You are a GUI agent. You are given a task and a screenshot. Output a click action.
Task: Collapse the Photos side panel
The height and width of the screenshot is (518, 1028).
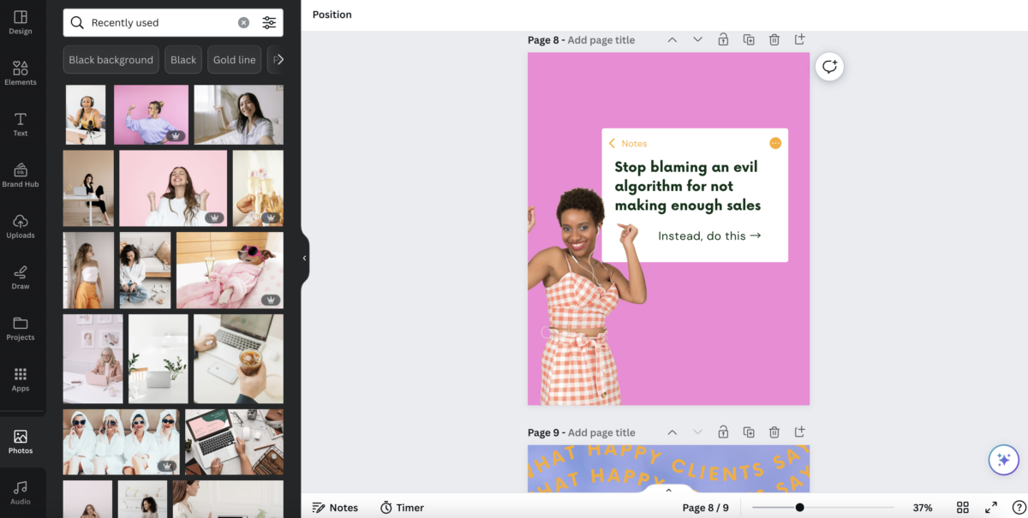point(304,257)
